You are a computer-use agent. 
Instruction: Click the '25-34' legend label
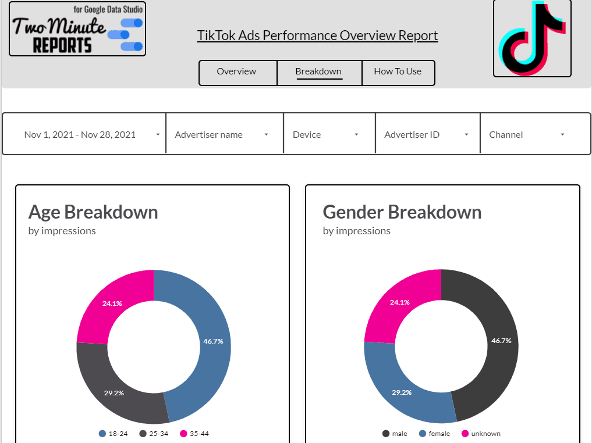click(158, 434)
